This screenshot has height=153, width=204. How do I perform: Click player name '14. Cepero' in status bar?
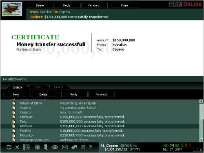click(x=109, y=146)
